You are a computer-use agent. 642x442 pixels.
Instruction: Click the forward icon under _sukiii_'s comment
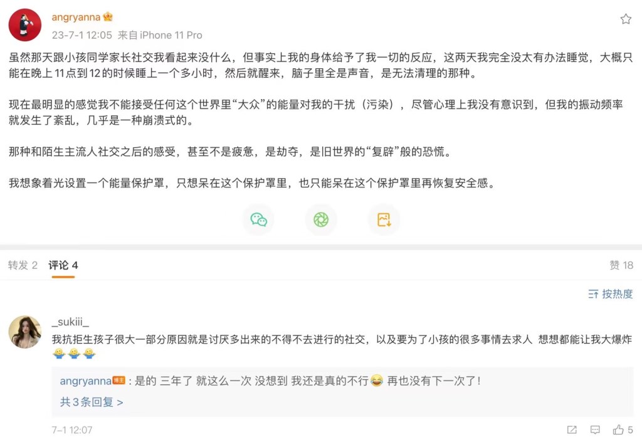[572, 430]
